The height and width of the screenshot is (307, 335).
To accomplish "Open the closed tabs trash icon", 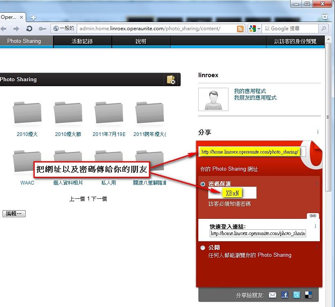I will 324,16.
